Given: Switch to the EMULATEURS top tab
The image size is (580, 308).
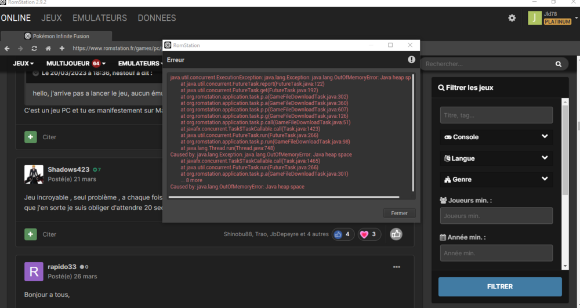Looking at the screenshot, I should click(100, 18).
